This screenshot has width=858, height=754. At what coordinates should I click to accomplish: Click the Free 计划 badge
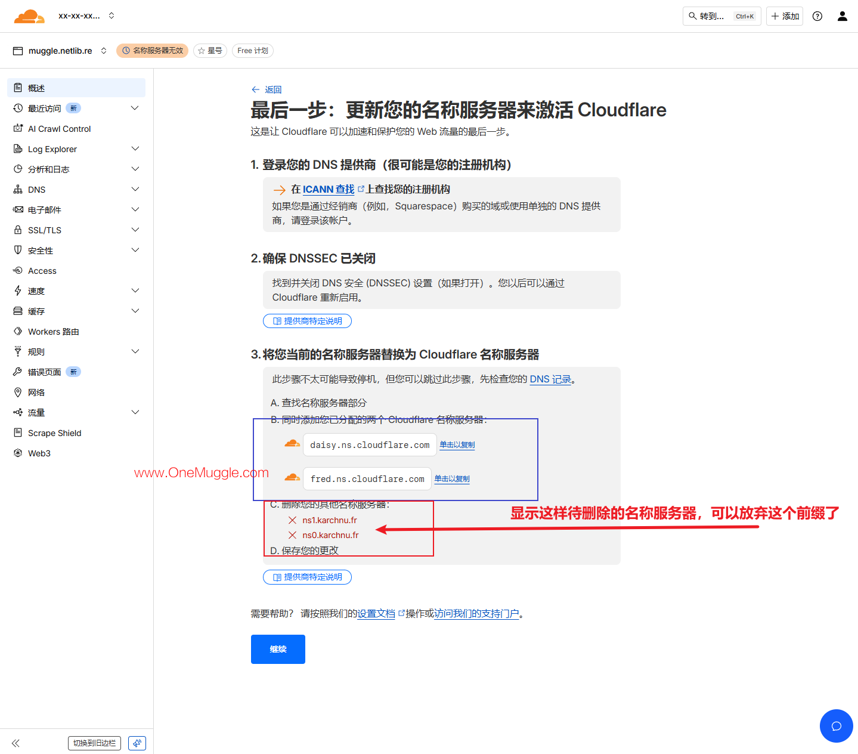click(253, 51)
